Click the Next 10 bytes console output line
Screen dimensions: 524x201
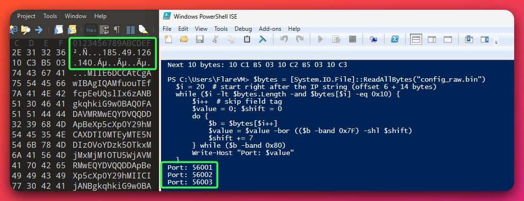(x=257, y=65)
